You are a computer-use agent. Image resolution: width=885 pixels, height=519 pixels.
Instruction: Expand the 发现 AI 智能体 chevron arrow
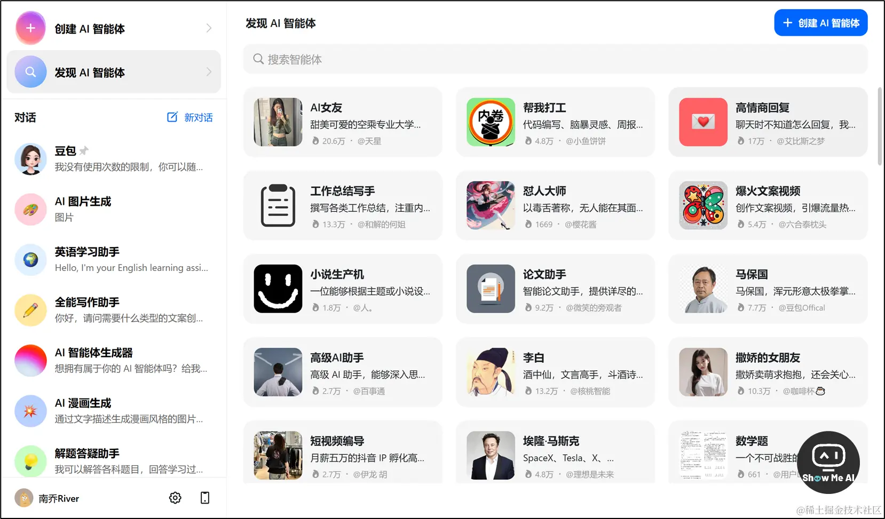pyautogui.click(x=209, y=71)
